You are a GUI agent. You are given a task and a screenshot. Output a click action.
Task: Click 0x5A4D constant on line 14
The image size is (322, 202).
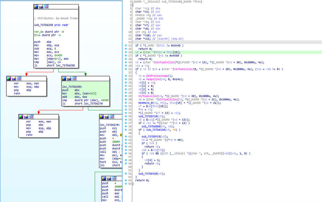176,45
